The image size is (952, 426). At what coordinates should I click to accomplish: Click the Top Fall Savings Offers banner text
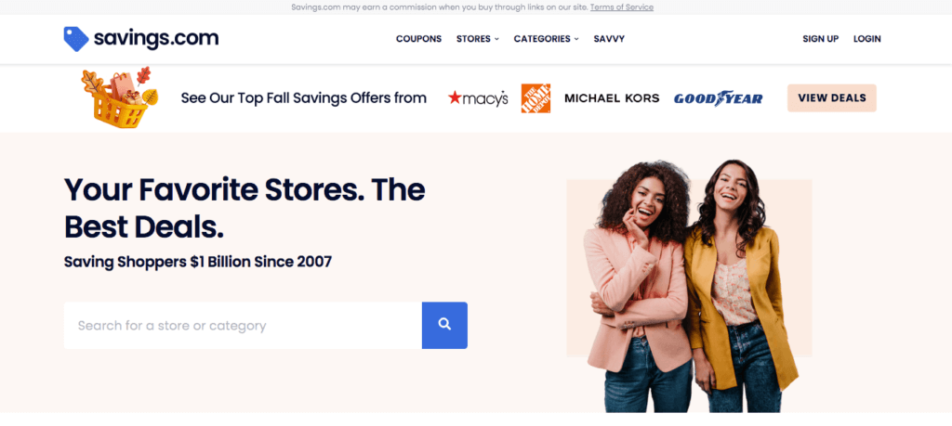(304, 98)
